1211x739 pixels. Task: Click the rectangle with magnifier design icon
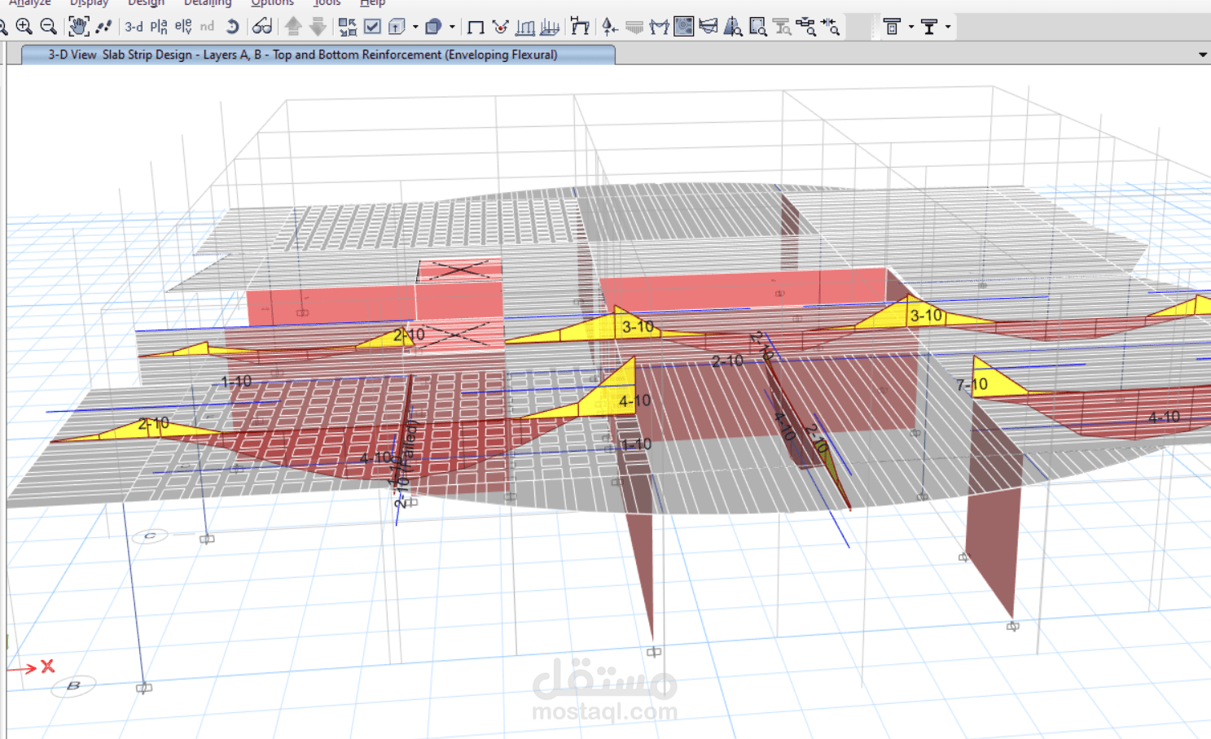(757, 27)
